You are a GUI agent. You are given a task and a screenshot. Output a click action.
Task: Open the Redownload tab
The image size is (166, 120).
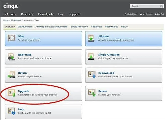click(x=112, y=27)
